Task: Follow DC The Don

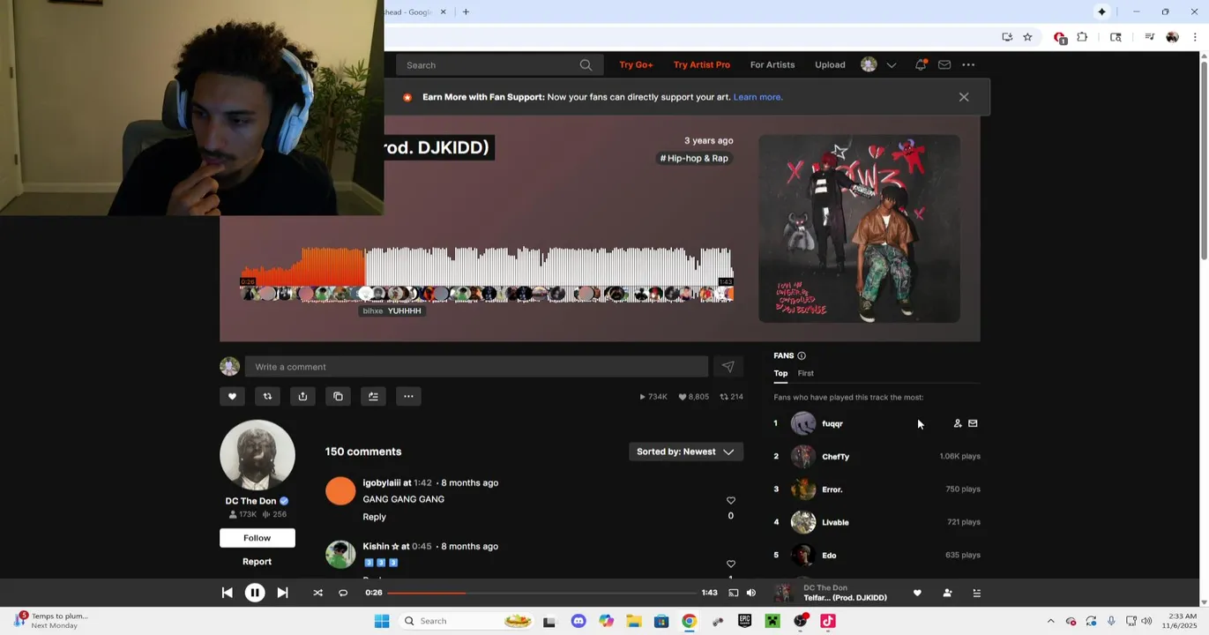Action: (x=257, y=538)
